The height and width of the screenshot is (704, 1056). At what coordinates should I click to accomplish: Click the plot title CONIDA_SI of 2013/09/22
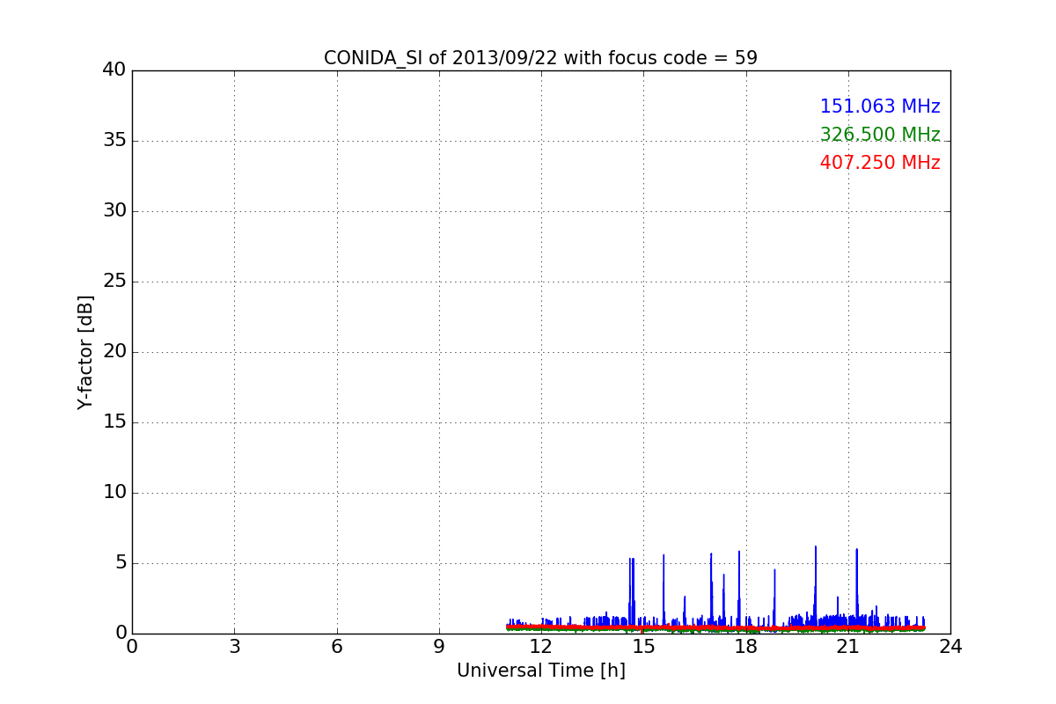[540, 58]
